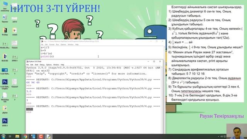
Task: Click the last ">>>" prompt in the shell
Action: (29, 112)
